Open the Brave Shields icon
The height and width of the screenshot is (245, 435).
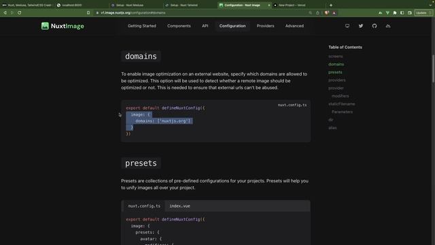tap(327, 13)
